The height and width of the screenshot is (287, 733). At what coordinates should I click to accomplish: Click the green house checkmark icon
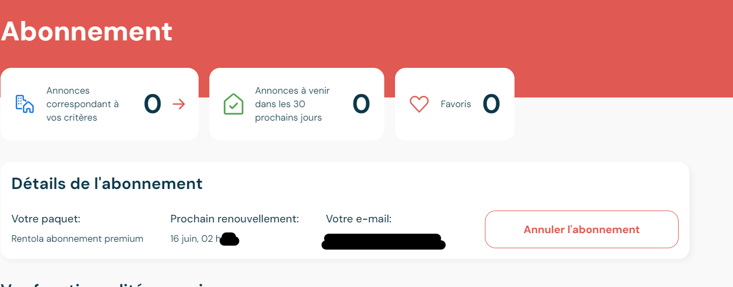click(x=234, y=104)
